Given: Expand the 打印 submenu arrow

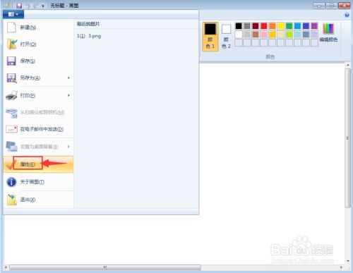Looking at the screenshot, I should (x=68, y=95).
